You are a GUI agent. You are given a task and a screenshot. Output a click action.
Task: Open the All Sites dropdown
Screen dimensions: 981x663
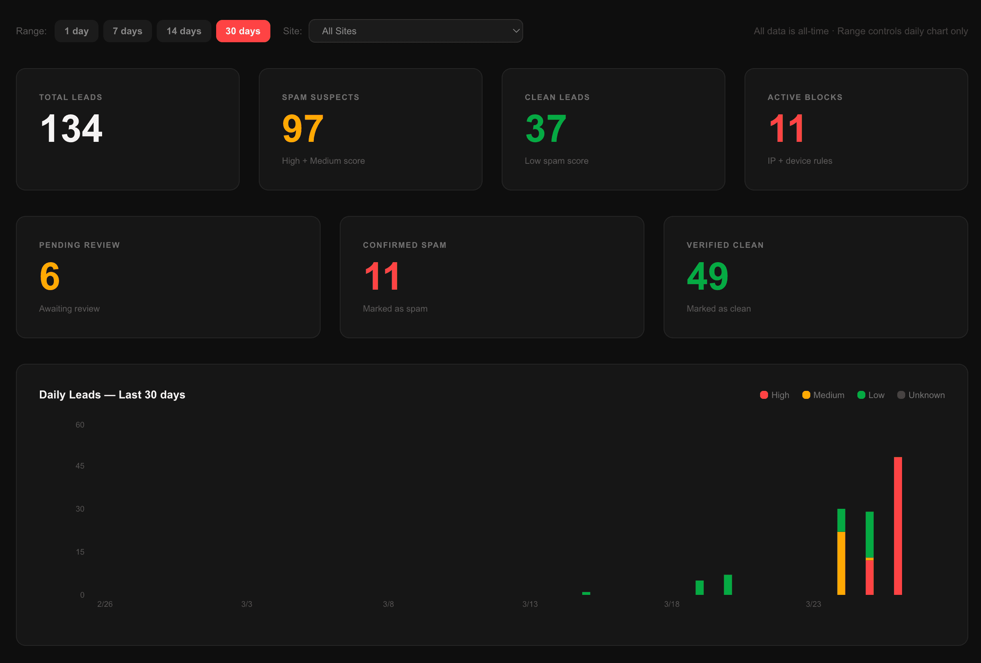coord(416,31)
